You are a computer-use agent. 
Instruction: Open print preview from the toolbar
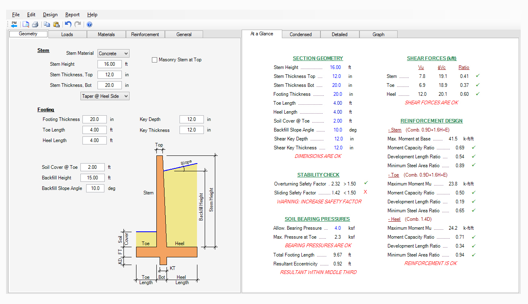26,24
